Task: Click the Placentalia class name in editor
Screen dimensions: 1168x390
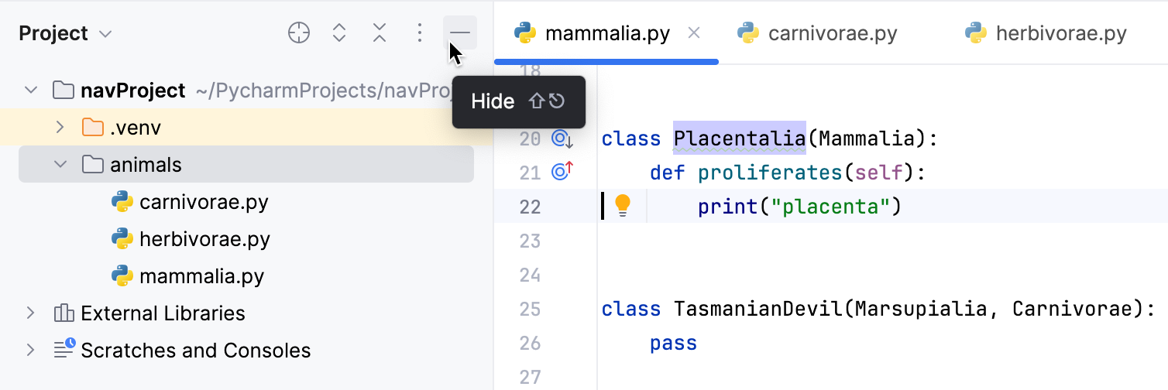Action: pos(740,139)
